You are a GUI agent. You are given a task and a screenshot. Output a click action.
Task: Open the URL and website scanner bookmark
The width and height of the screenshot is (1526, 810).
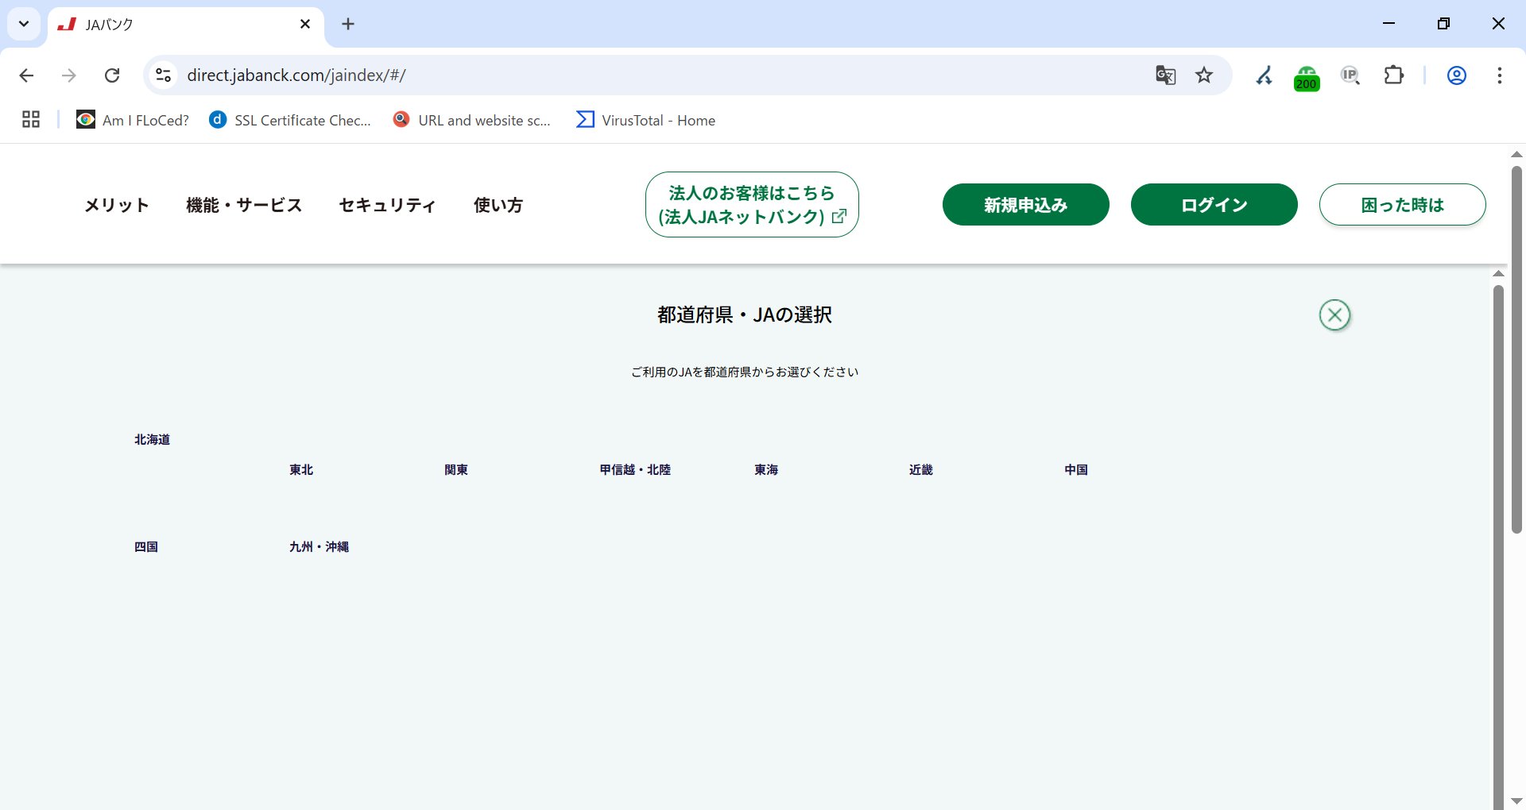(x=472, y=120)
